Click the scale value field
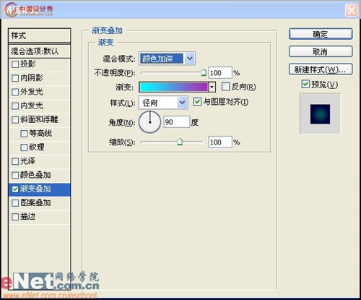Viewport: 361px width, 300px height. point(220,142)
